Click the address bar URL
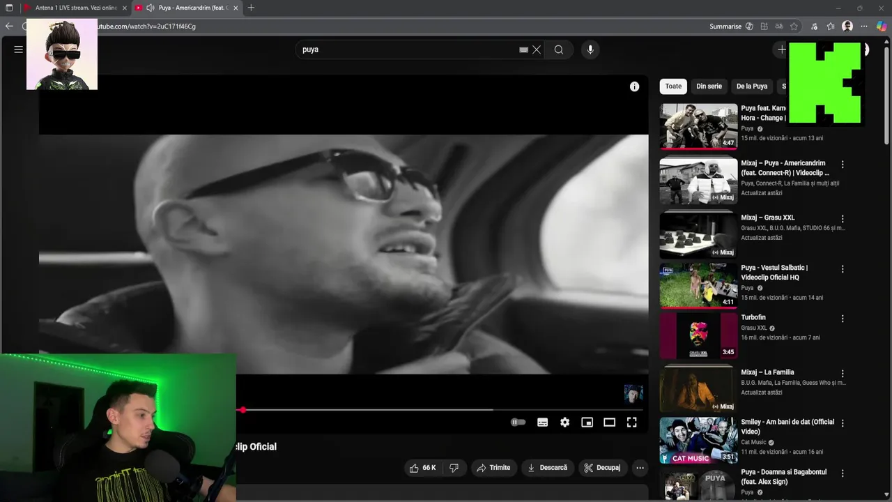892x502 pixels. point(146,26)
